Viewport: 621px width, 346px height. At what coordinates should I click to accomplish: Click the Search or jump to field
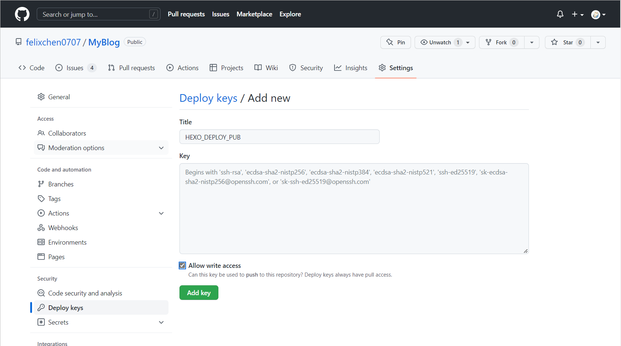[x=99, y=14]
